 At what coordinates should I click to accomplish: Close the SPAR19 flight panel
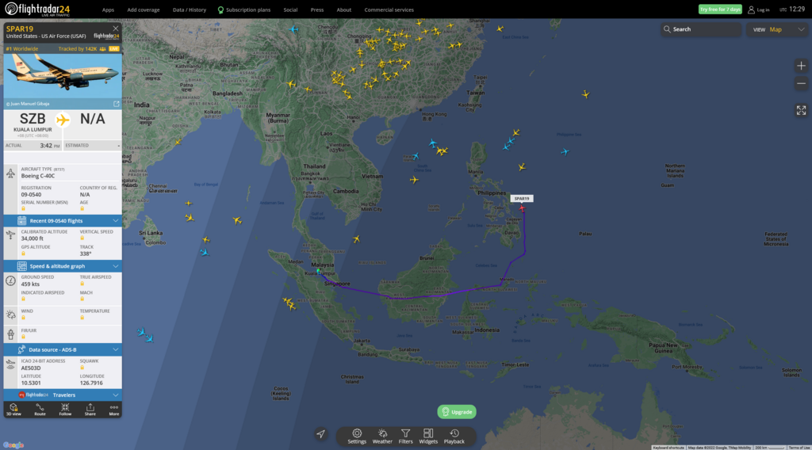(x=116, y=29)
